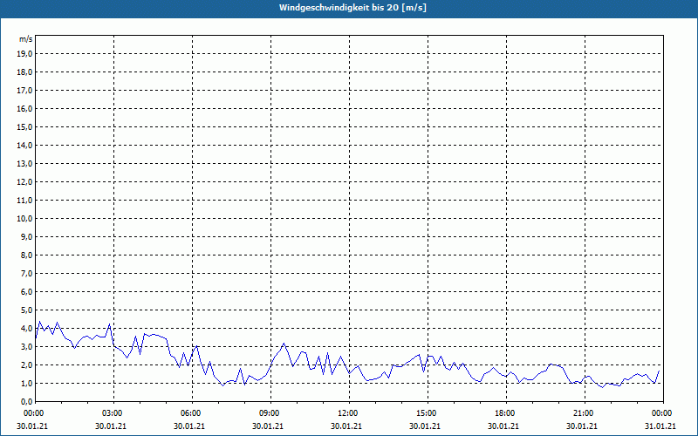Click the "00:00" time label above 30.01.21
The width and height of the screenshot is (698, 436).
(x=32, y=413)
